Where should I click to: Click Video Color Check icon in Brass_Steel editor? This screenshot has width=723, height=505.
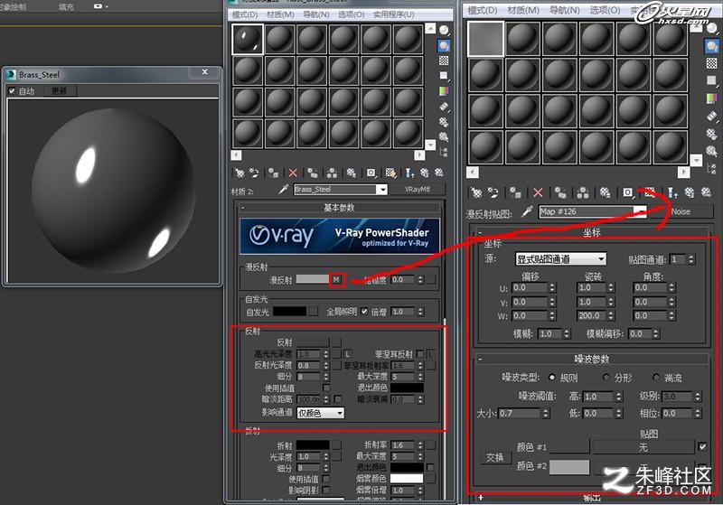click(x=444, y=90)
